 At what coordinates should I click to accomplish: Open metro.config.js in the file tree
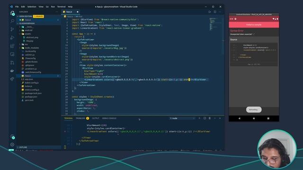tap(32, 90)
